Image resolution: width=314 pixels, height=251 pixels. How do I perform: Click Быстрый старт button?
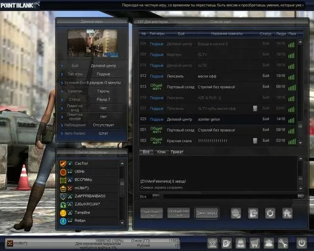(152, 213)
